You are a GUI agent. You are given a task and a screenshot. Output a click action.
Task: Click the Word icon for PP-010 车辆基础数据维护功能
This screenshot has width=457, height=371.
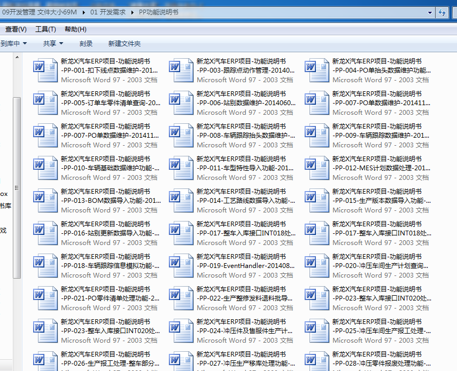[45, 168]
